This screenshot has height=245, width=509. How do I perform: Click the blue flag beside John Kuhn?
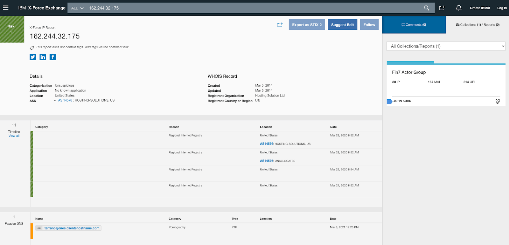coord(389,102)
